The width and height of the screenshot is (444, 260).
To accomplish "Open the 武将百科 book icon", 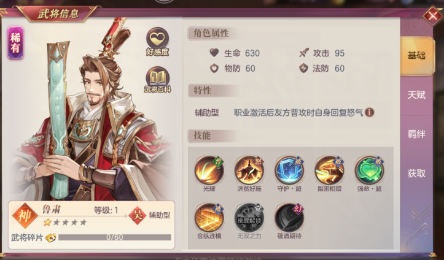I will pyautogui.click(x=157, y=80).
